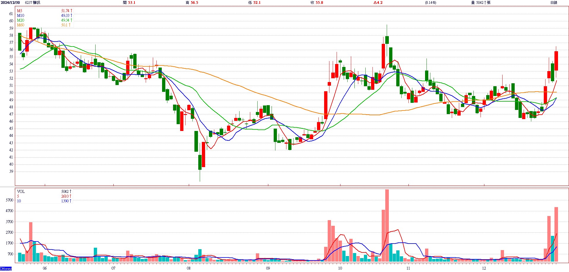Click the CMoney logo in the corner

pos(6,269)
